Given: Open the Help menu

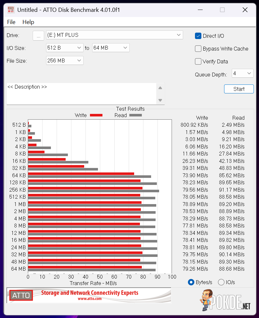Looking at the screenshot, I should click(28, 22).
